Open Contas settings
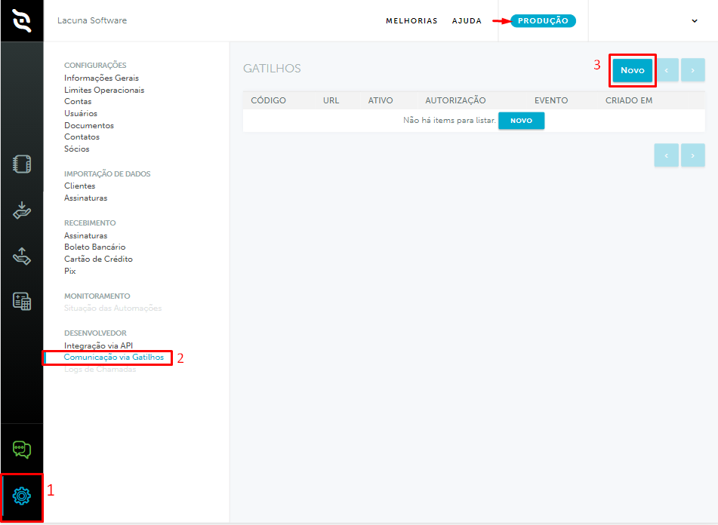The height and width of the screenshot is (525, 718). [78, 102]
